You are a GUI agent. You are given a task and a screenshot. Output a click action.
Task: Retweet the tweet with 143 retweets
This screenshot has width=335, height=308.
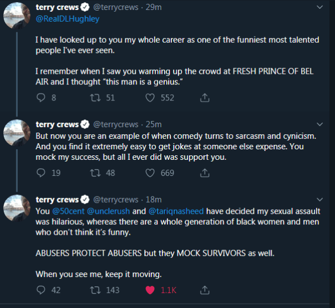[x=94, y=290]
